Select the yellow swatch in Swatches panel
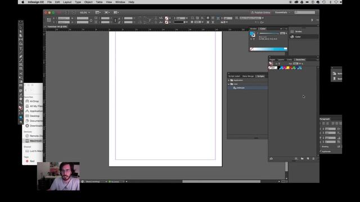 tap(287, 68)
